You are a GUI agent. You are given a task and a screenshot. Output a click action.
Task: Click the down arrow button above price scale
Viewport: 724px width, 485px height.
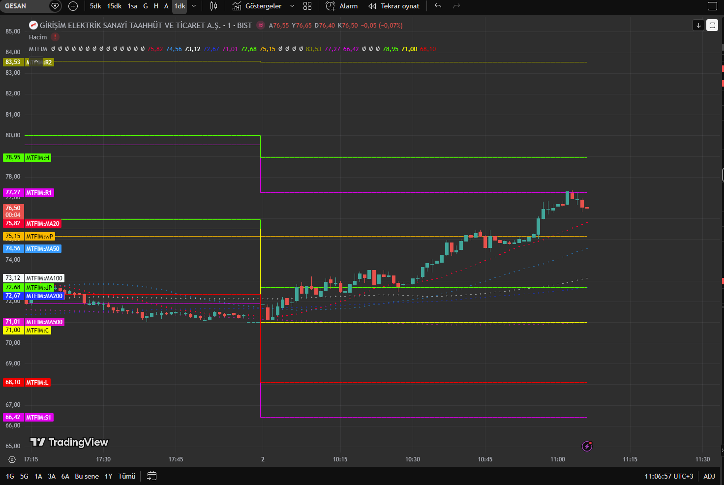698,26
